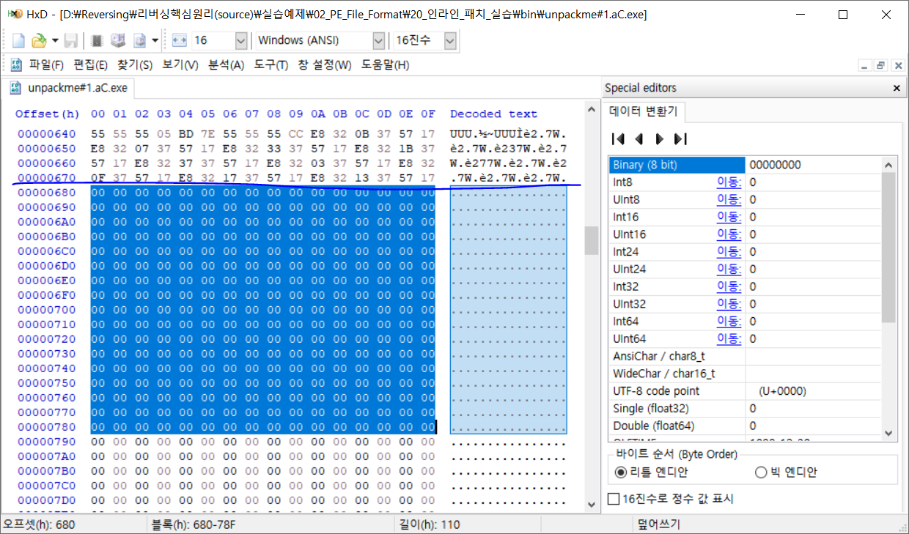909x534 pixels.
Task: Open the 보기(V) menu
Action: click(x=180, y=64)
